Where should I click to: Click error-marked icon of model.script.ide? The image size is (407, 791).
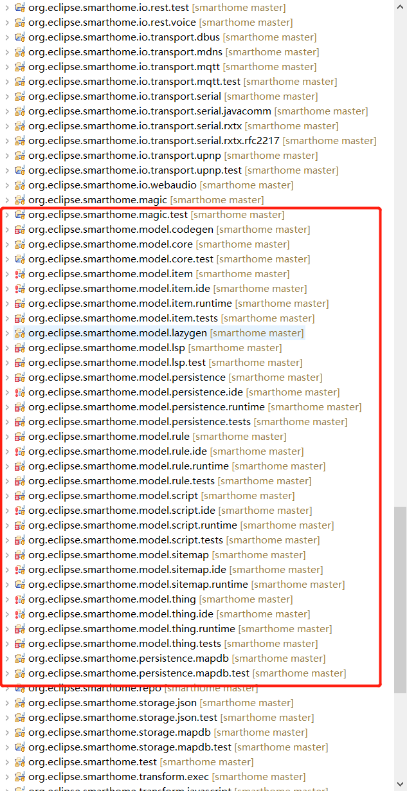pyautogui.click(x=20, y=511)
